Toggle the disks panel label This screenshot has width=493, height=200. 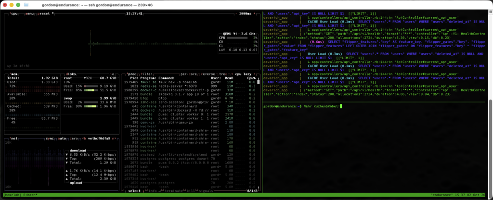[71, 74]
